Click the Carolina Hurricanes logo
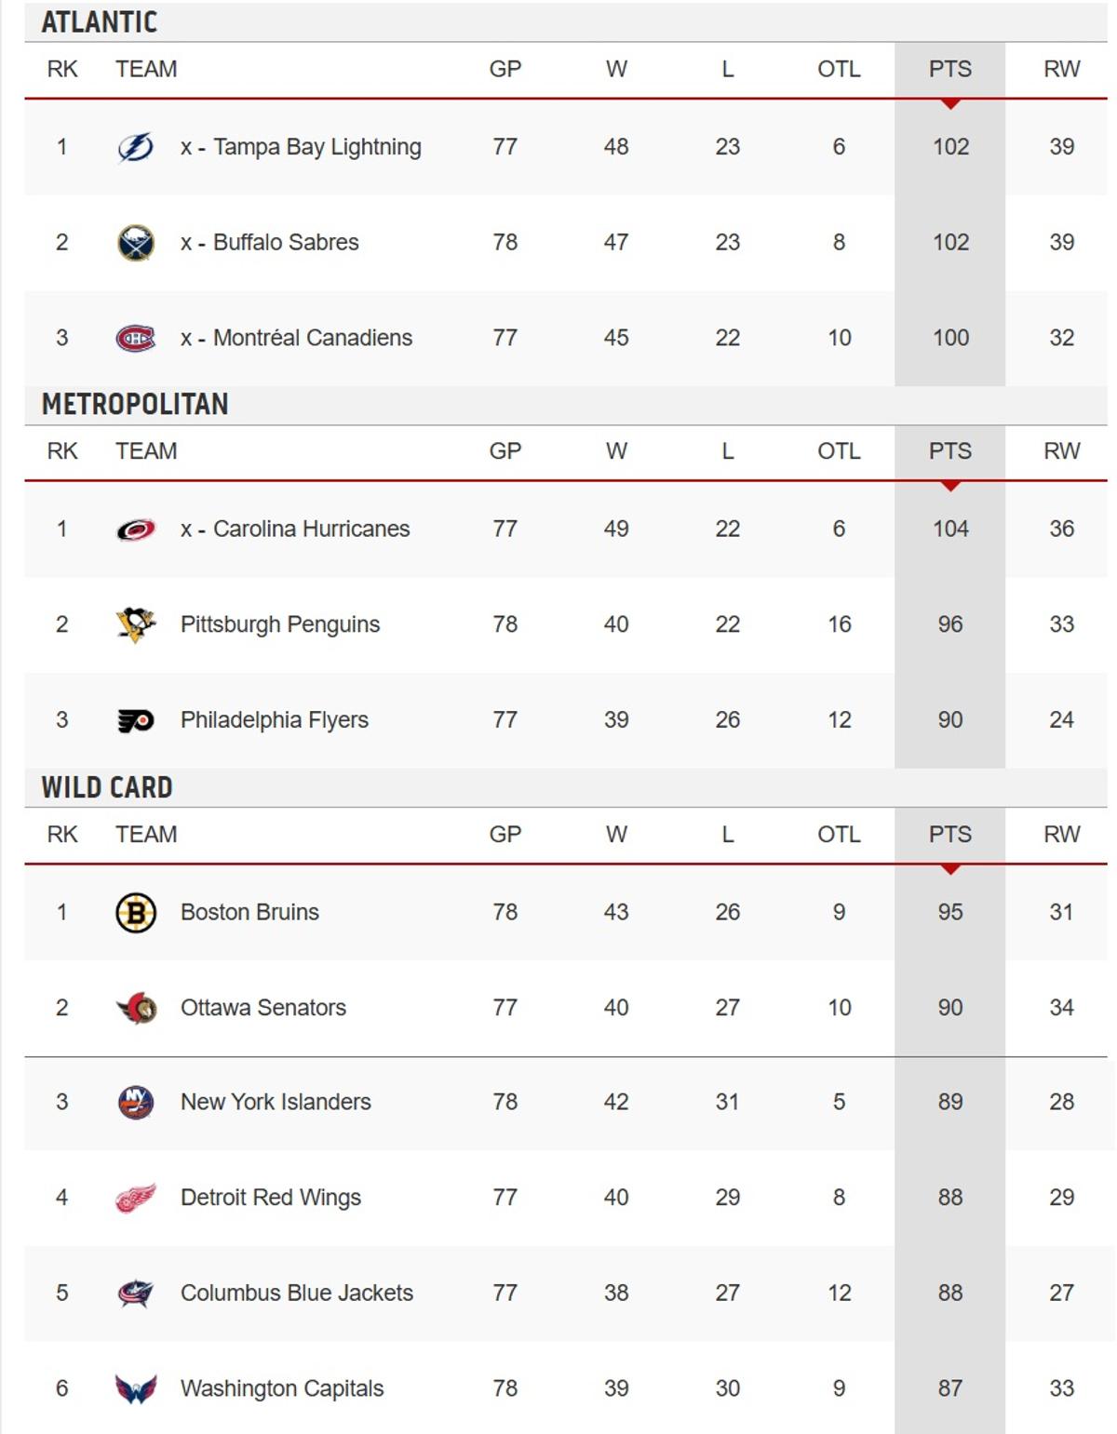1117x1434 pixels. (134, 529)
